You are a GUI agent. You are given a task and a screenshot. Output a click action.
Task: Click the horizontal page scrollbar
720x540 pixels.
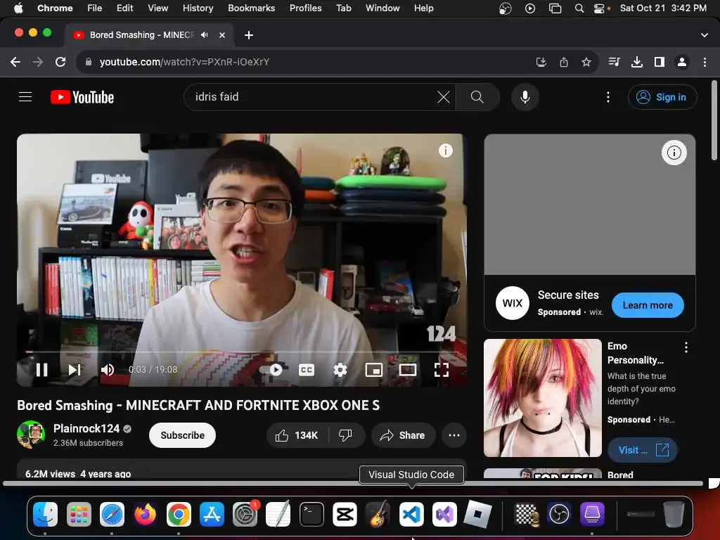pos(353,484)
